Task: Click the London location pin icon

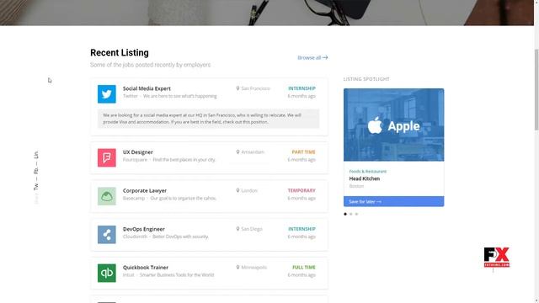Action: point(237,190)
